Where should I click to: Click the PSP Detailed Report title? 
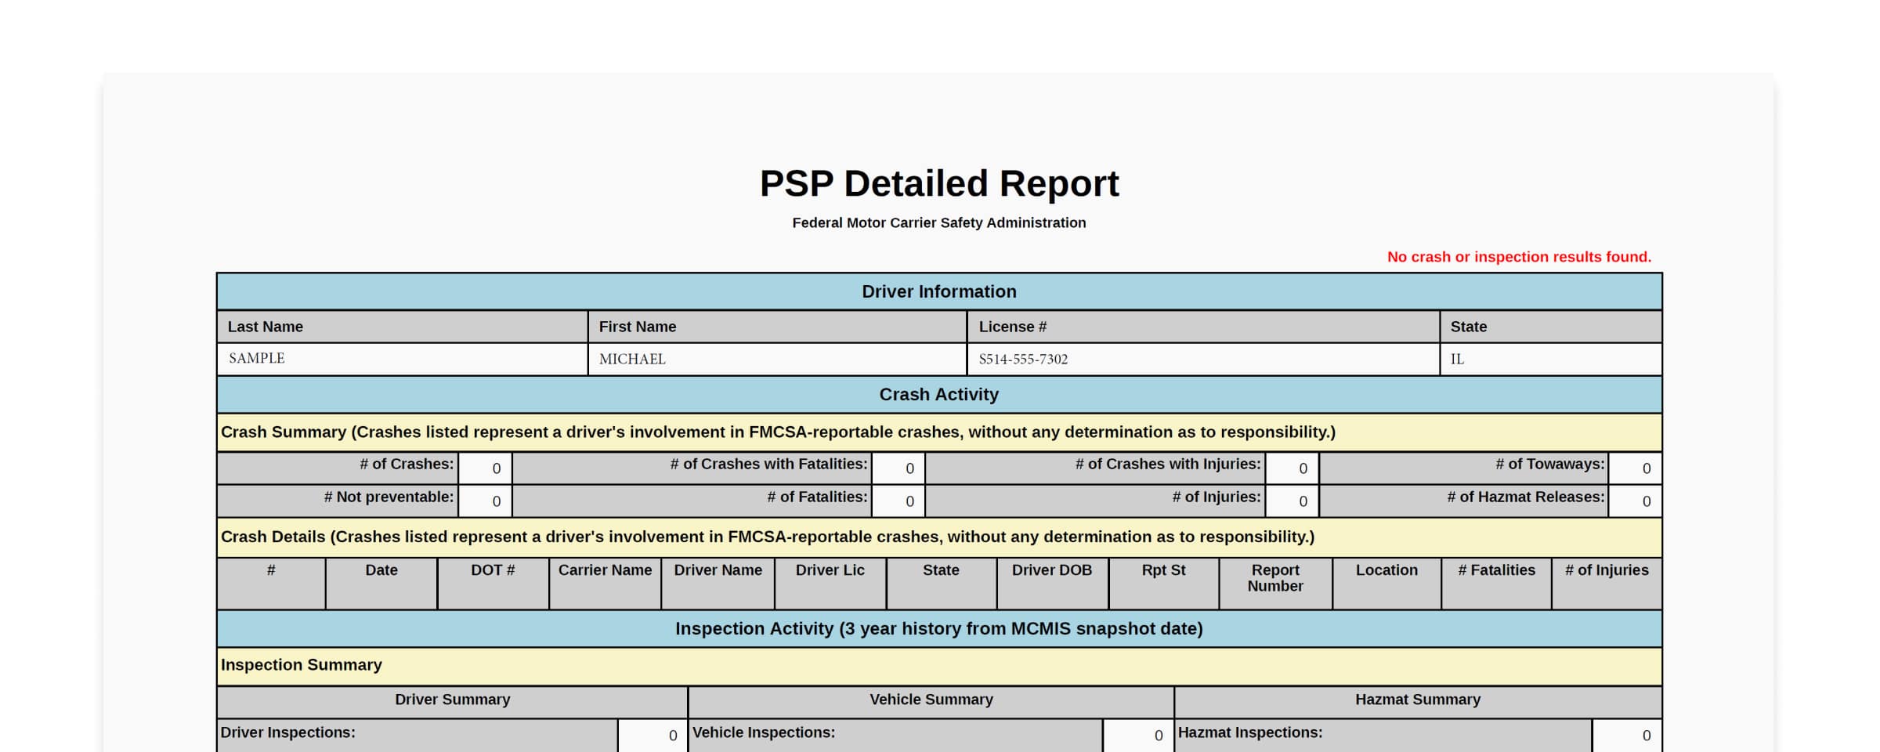click(940, 184)
